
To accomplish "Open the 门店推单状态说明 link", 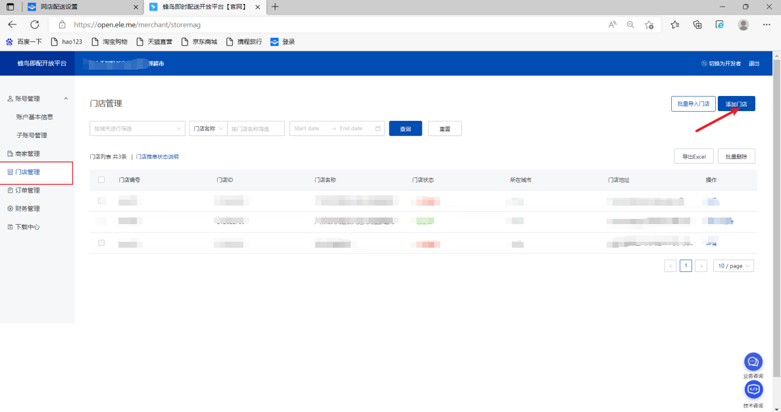I will [157, 156].
